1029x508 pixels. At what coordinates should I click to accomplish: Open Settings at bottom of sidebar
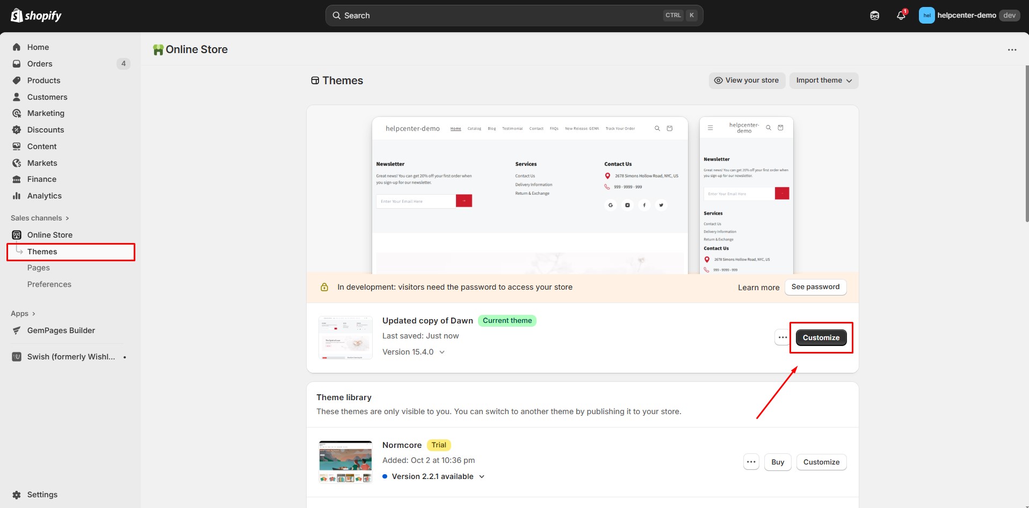(42, 495)
